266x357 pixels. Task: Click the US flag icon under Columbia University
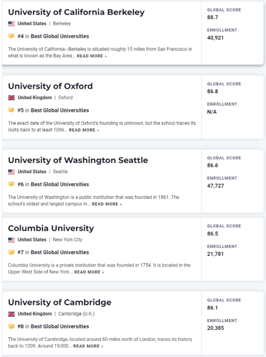pos(11,240)
